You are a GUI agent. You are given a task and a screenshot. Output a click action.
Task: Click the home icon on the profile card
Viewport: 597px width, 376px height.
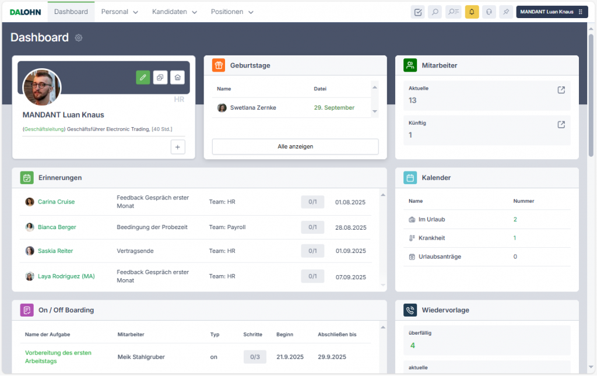[178, 77]
